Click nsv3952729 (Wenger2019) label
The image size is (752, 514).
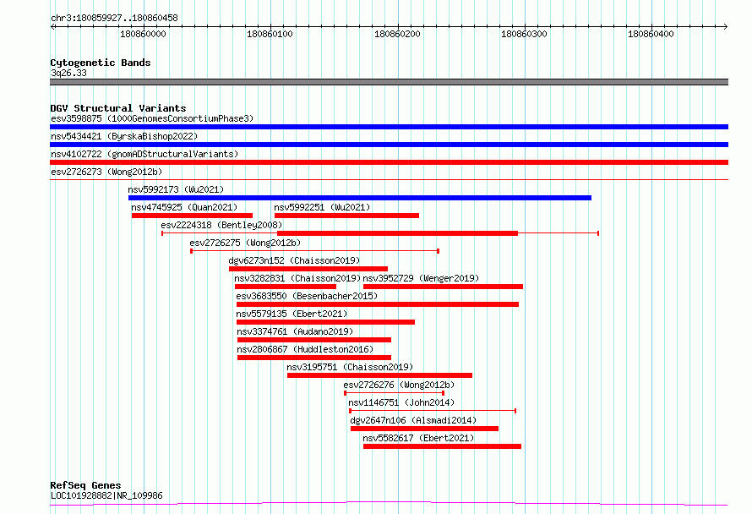point(421,278)
